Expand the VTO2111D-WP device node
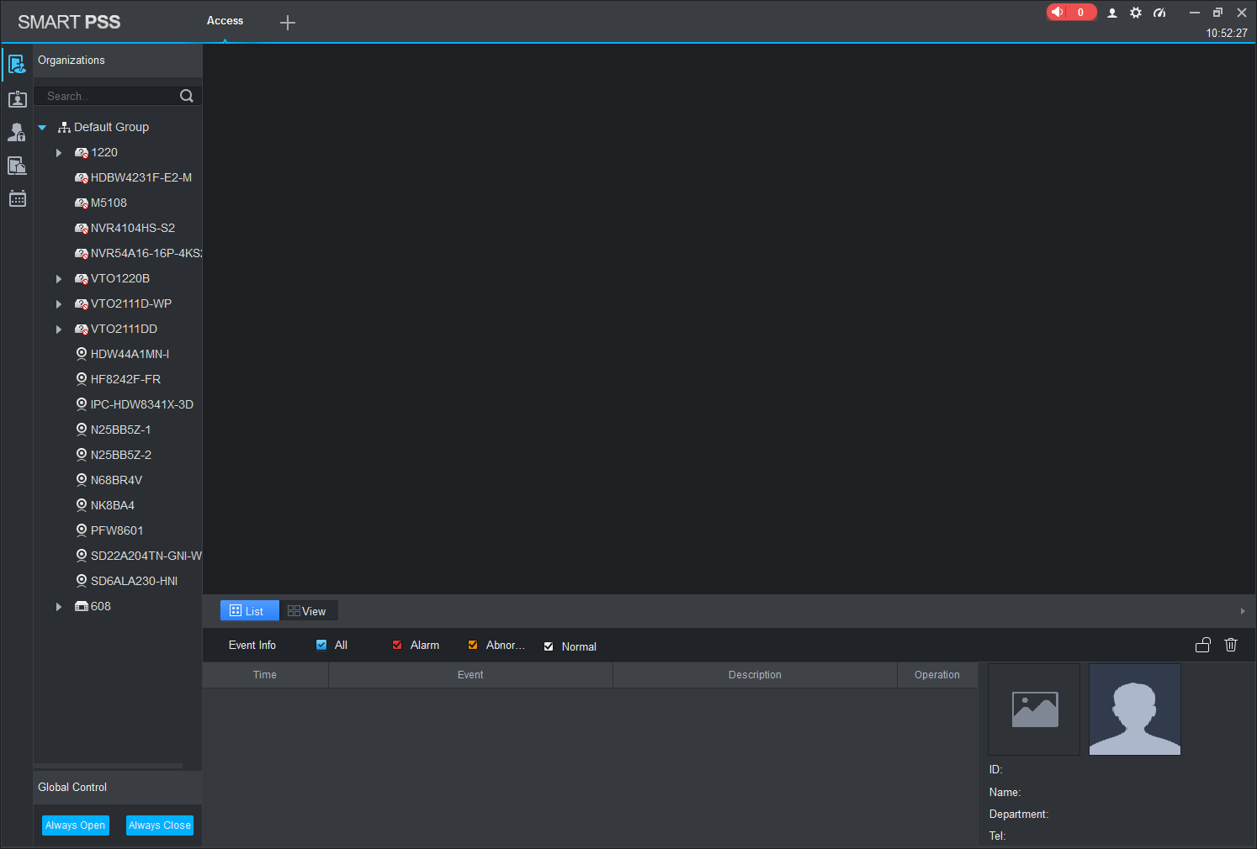This screenshot has width=1257, height=849. click(59, 304)
